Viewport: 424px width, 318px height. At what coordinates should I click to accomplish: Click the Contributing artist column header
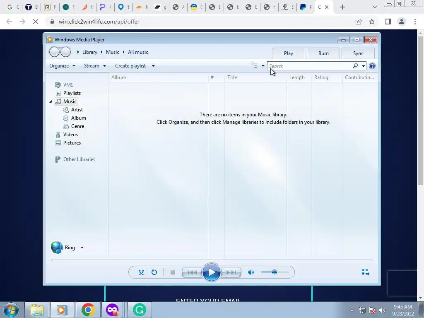tap(360, 77)
